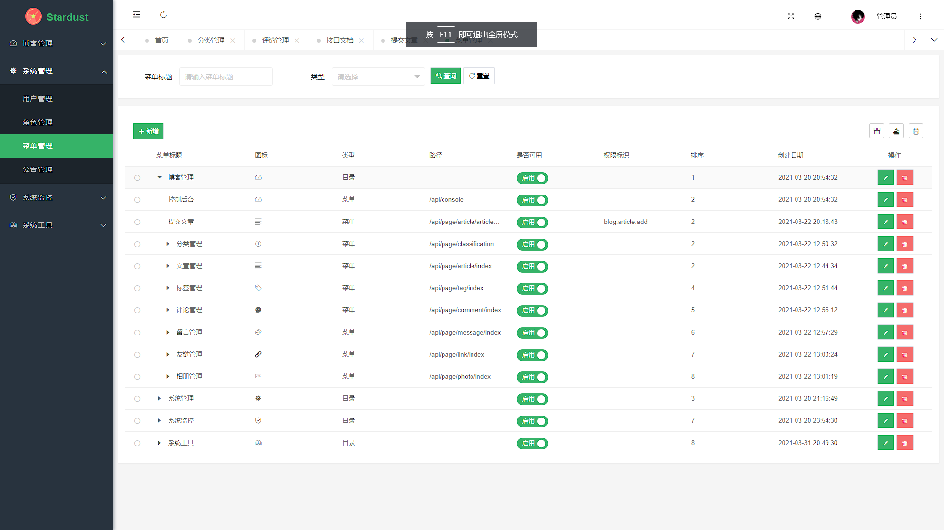The image size is (944, 530).
Task: Click the export table icon
Action: pyautogui.click(x=896, y=131)
